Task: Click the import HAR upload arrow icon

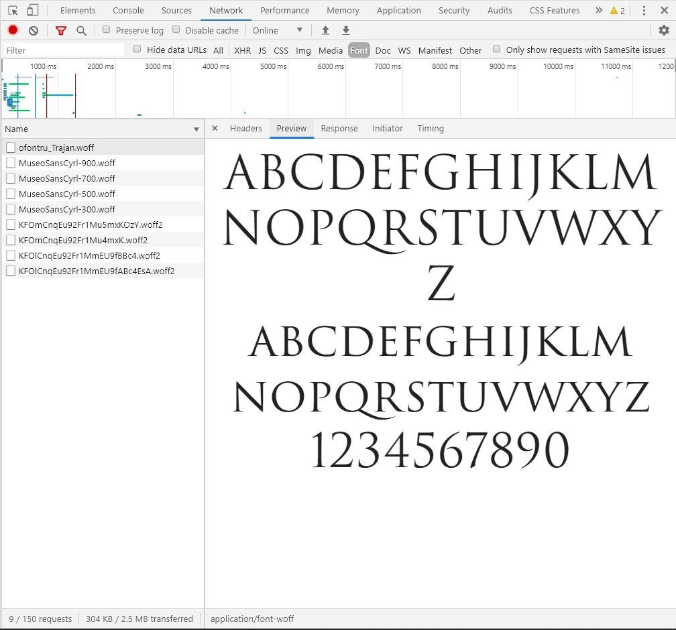Action: click(x=325, y=30)
